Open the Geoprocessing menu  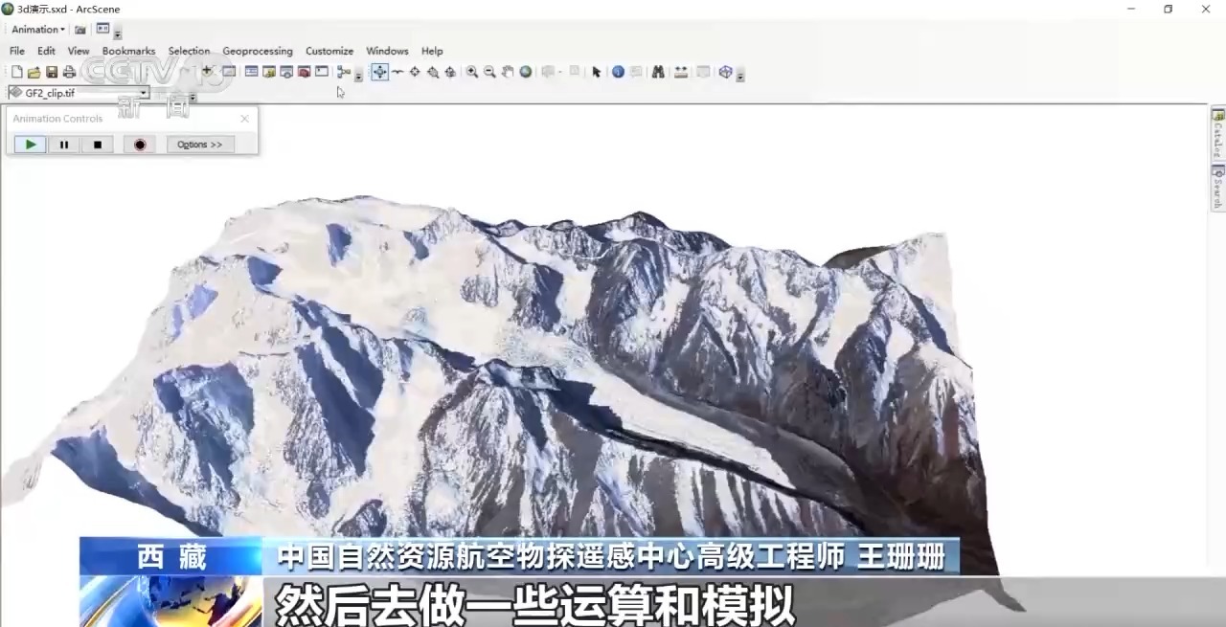[258, 51]
